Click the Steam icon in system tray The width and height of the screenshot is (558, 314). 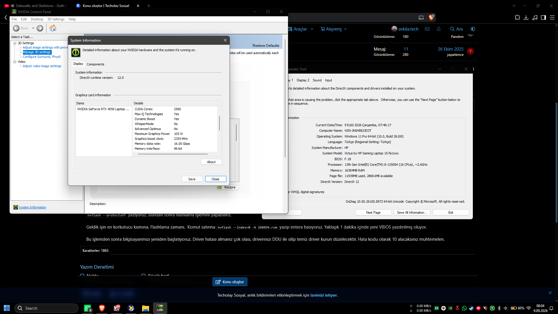click(471, 308)
